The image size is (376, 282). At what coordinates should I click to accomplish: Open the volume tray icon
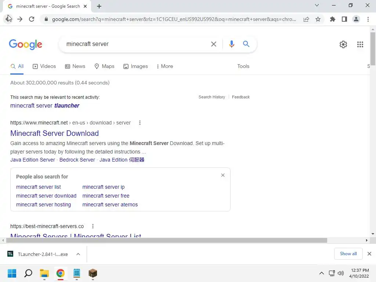click(x=340, y=273)
